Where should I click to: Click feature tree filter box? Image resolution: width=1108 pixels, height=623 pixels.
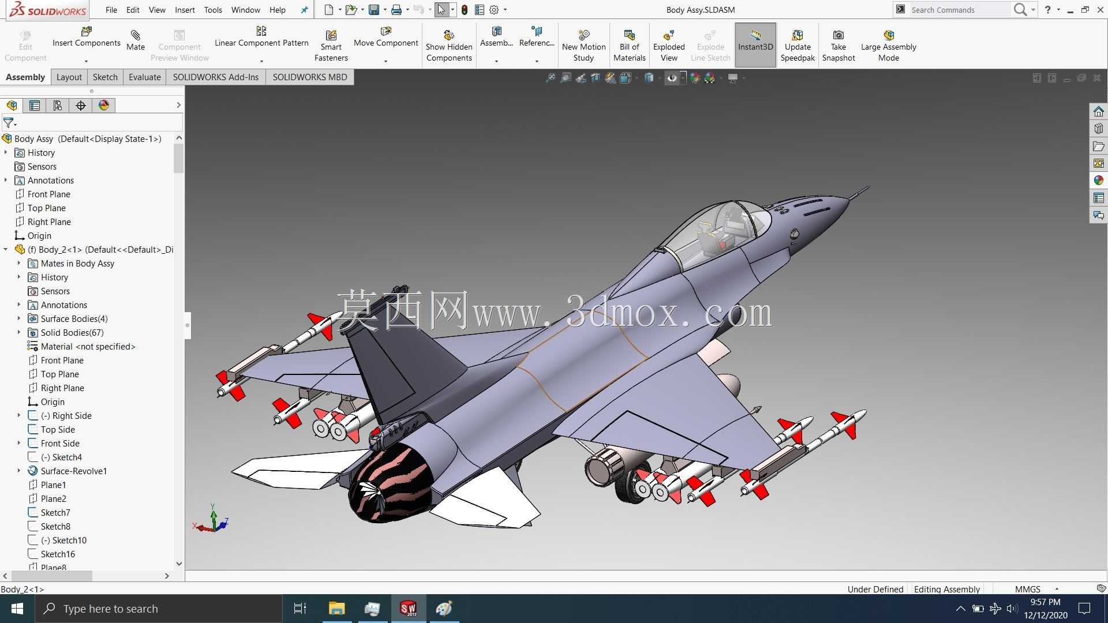click(92, 122)
